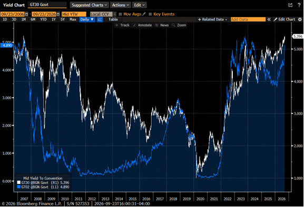The image size is (304, 207).
Task: Click the 5.396 last value label on right axis
Action: 298,36
